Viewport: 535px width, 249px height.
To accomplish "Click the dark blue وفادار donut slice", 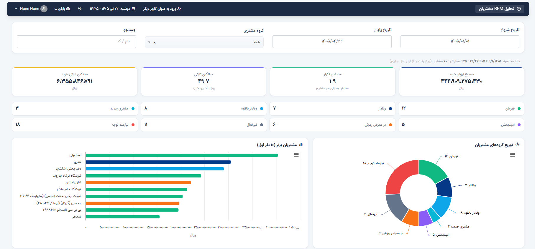I will click(444, 187).
